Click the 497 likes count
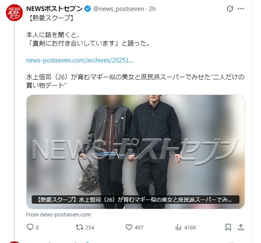This screenshot has width=261, height=243. pos(139,227)
